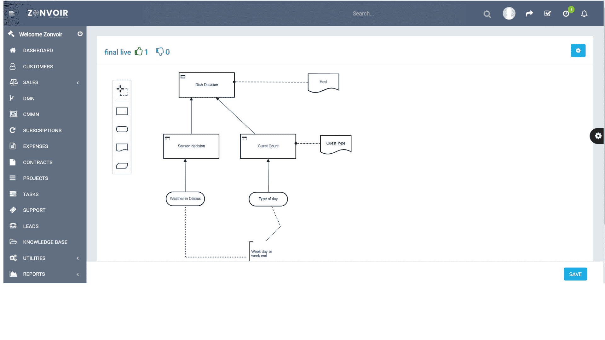Click the SAVE button
The width and height of the screenshot is (605, 340).
575,274
